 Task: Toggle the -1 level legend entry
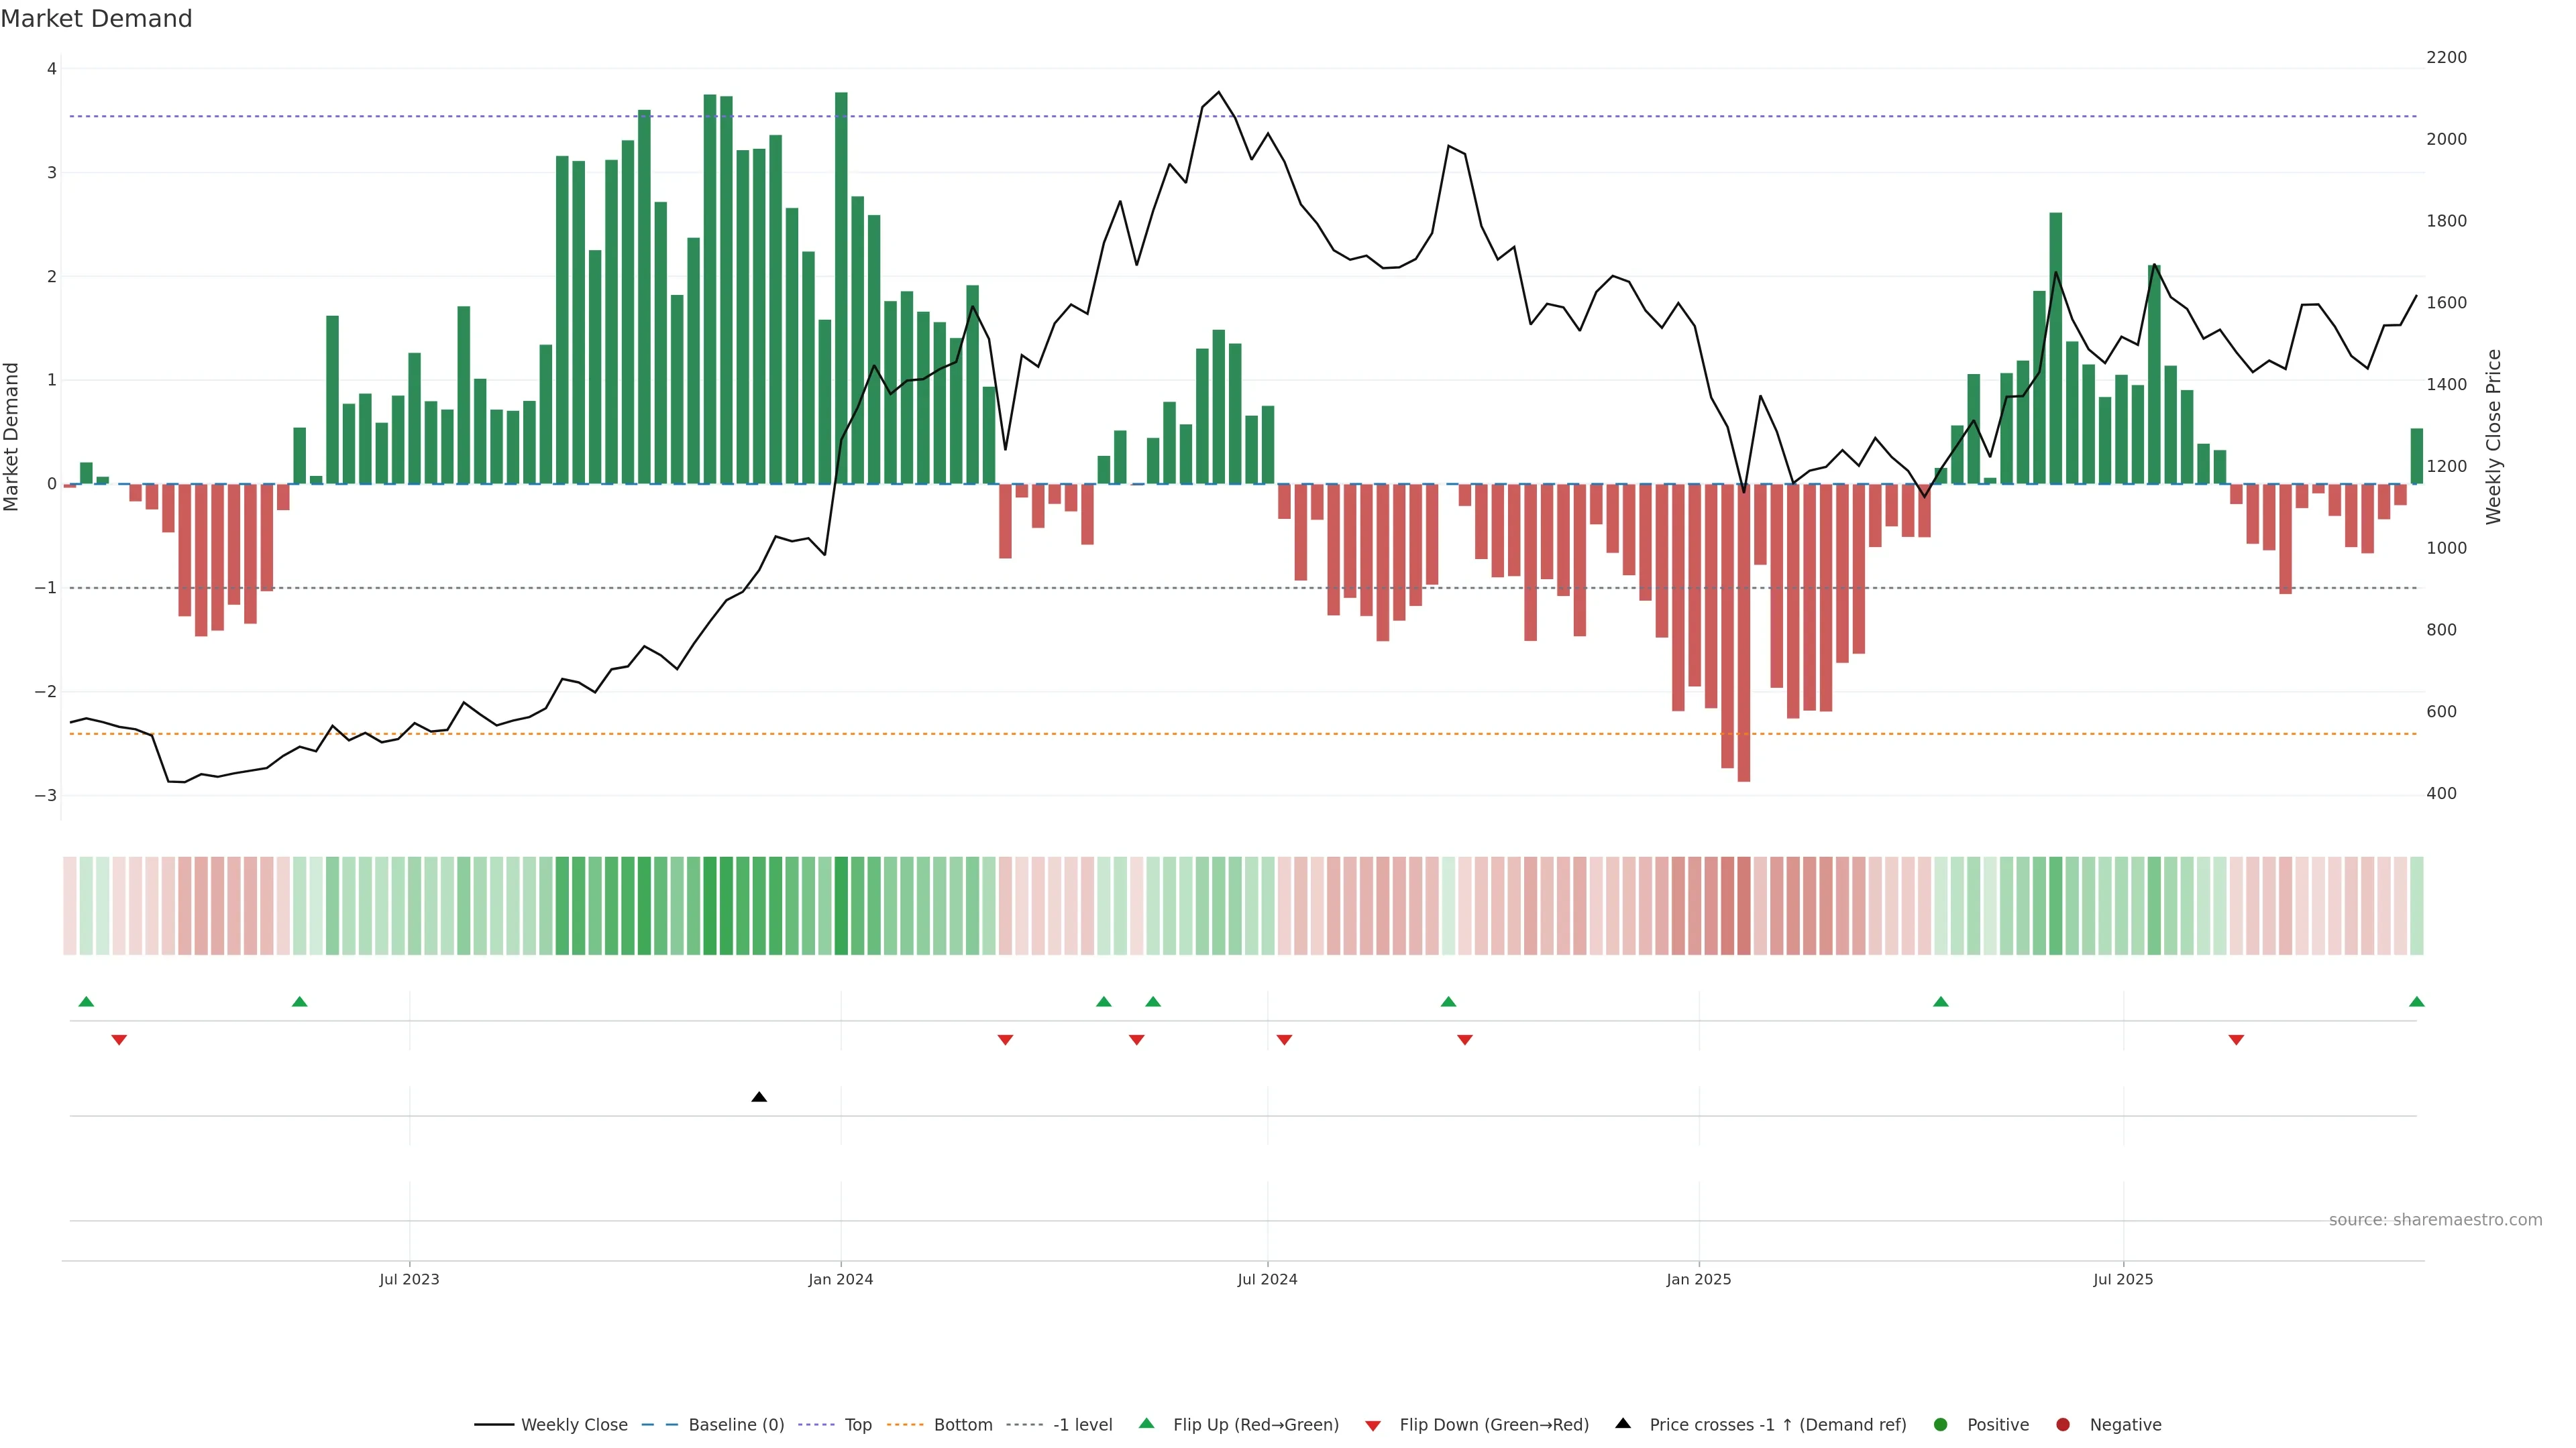click(1082, 1424)
